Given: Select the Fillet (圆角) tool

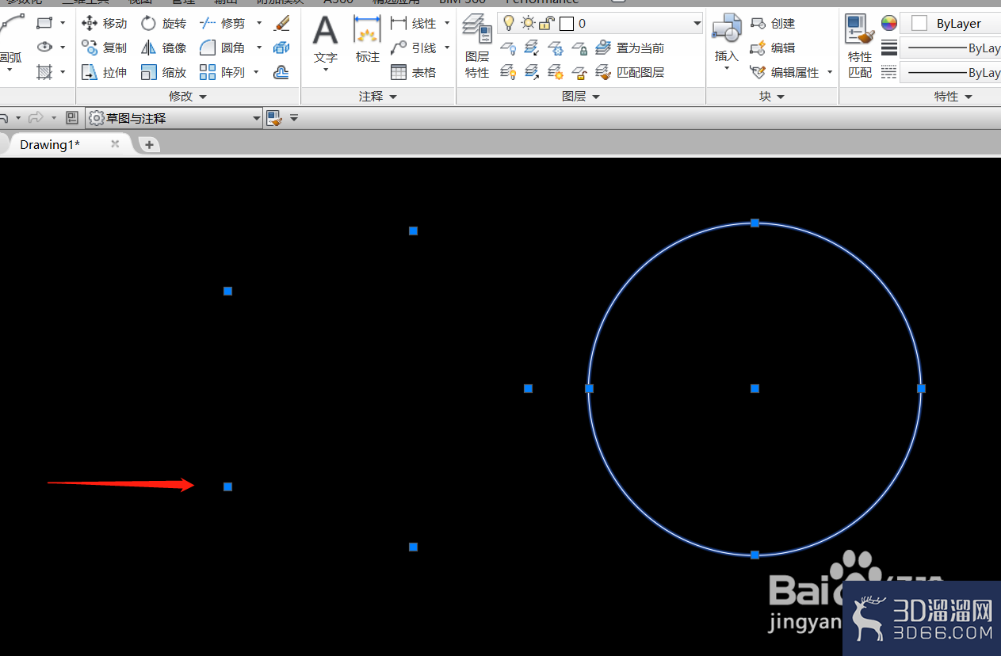Looking at the screenshot, I should [x=223, y=48].
